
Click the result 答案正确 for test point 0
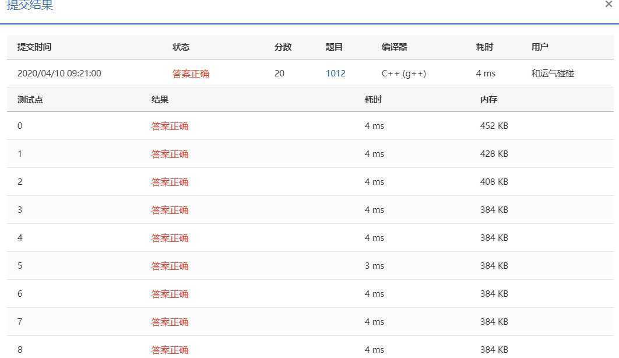click(x=170, y=126)
